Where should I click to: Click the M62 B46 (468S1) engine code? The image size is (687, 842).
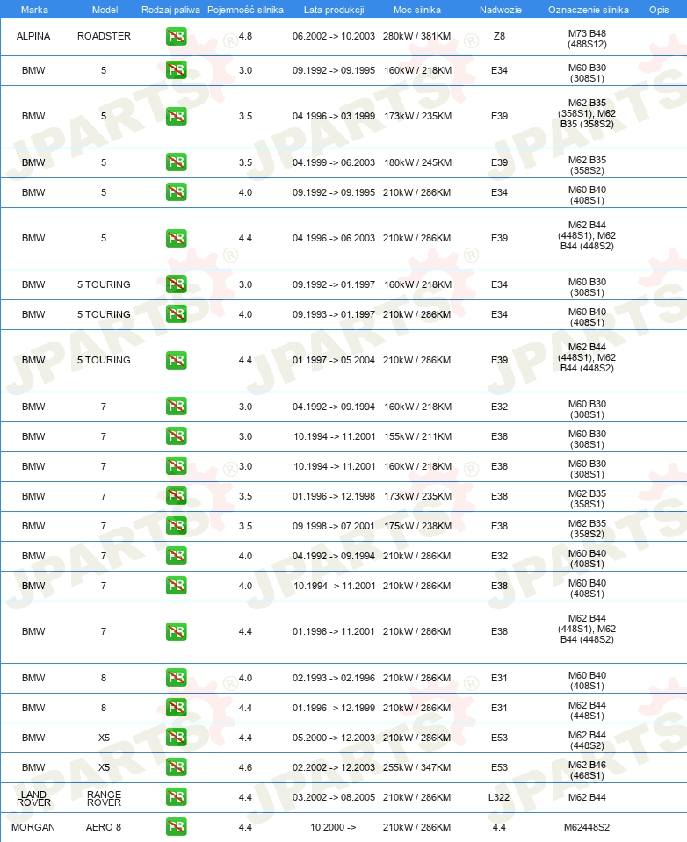587,770
